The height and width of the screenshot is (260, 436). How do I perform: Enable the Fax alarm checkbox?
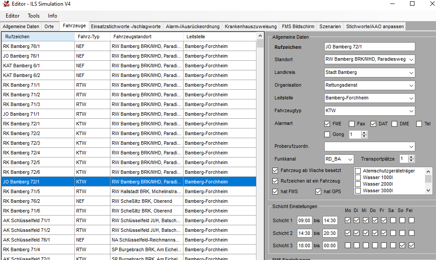pyautogui.click(x=352, y=124)
